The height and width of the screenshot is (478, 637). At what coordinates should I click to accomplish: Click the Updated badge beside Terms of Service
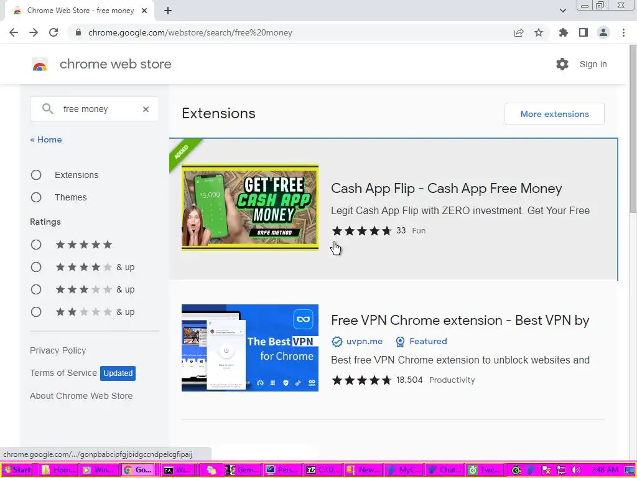[118, 373]
